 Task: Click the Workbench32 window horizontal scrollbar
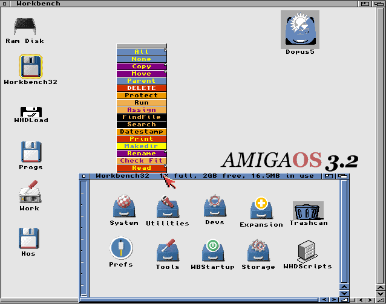tap(199, 300)
